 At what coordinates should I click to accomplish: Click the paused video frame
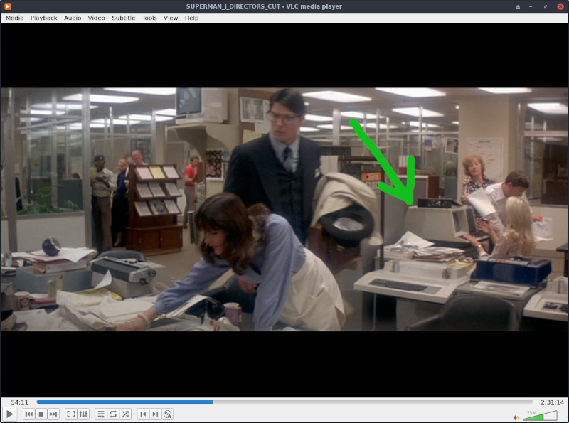284,209
